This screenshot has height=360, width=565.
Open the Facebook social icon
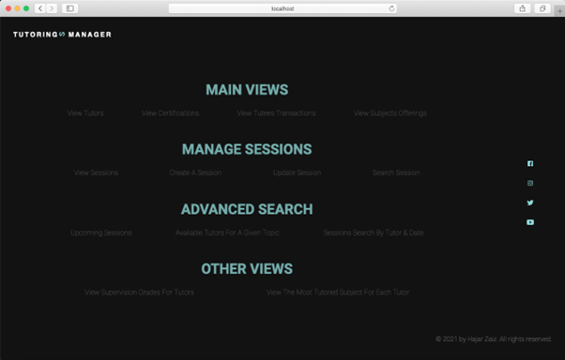click(530, 163)
